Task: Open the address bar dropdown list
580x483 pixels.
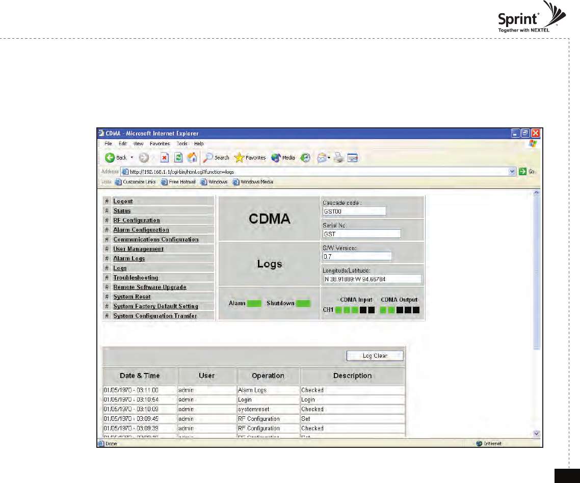Action: tap(512, 171)
